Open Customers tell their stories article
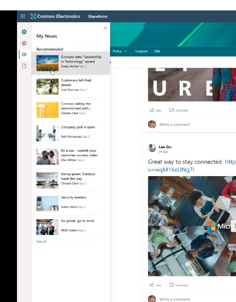Image resolution: width=236 pixels, height=302 pixels. pos(76,82)
